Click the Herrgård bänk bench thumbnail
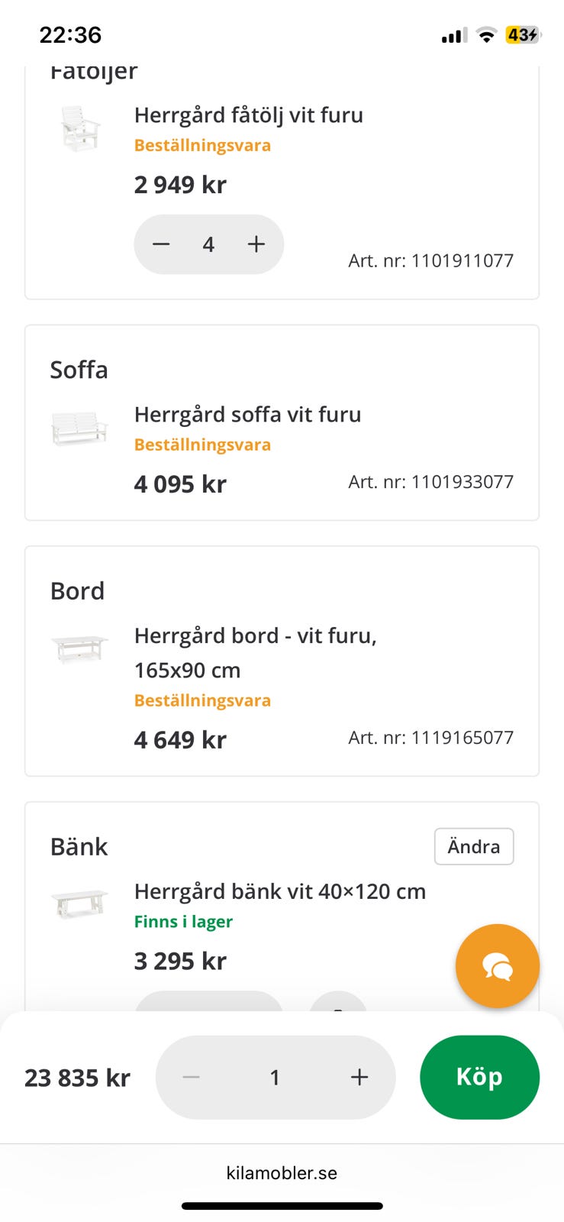This screenshot has height=1222, width=564. click(79, 904)
